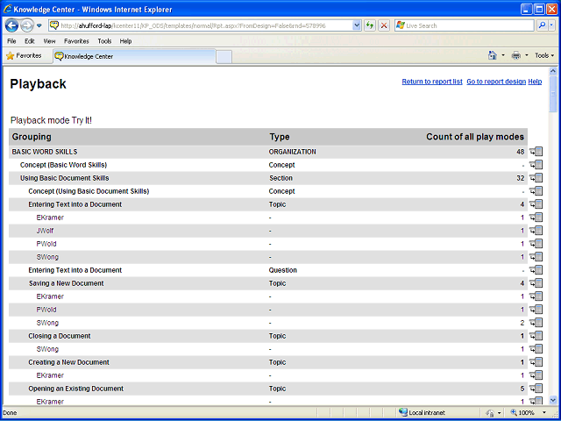Image resolution: width=561 pixels, height=421 pixels.
Task: Click the Return to report list link
Action: coord(432,82)
